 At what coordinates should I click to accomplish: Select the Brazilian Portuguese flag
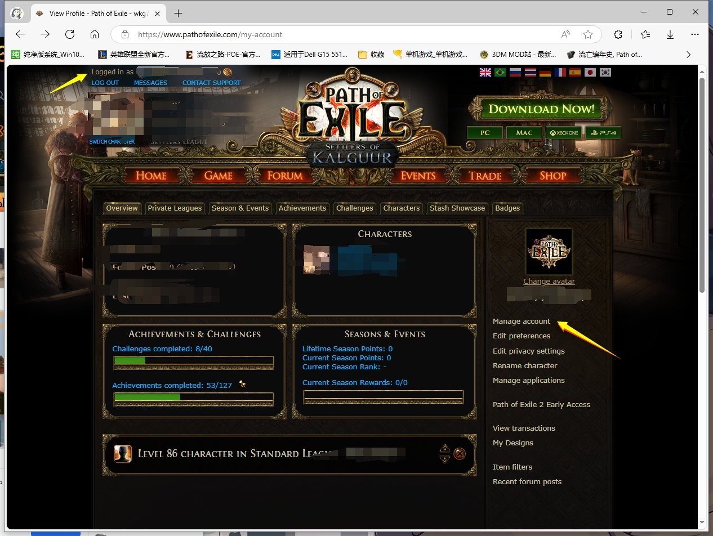(500, 72)
